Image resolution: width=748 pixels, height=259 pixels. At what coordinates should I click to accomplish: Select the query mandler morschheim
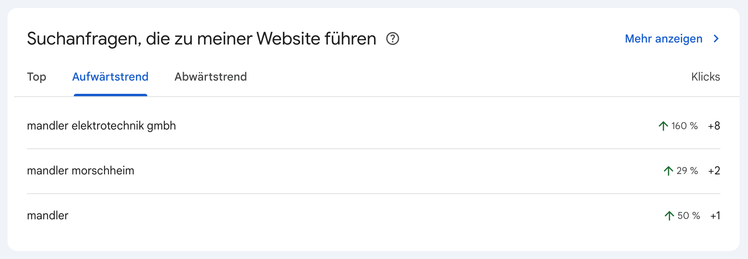81,171
